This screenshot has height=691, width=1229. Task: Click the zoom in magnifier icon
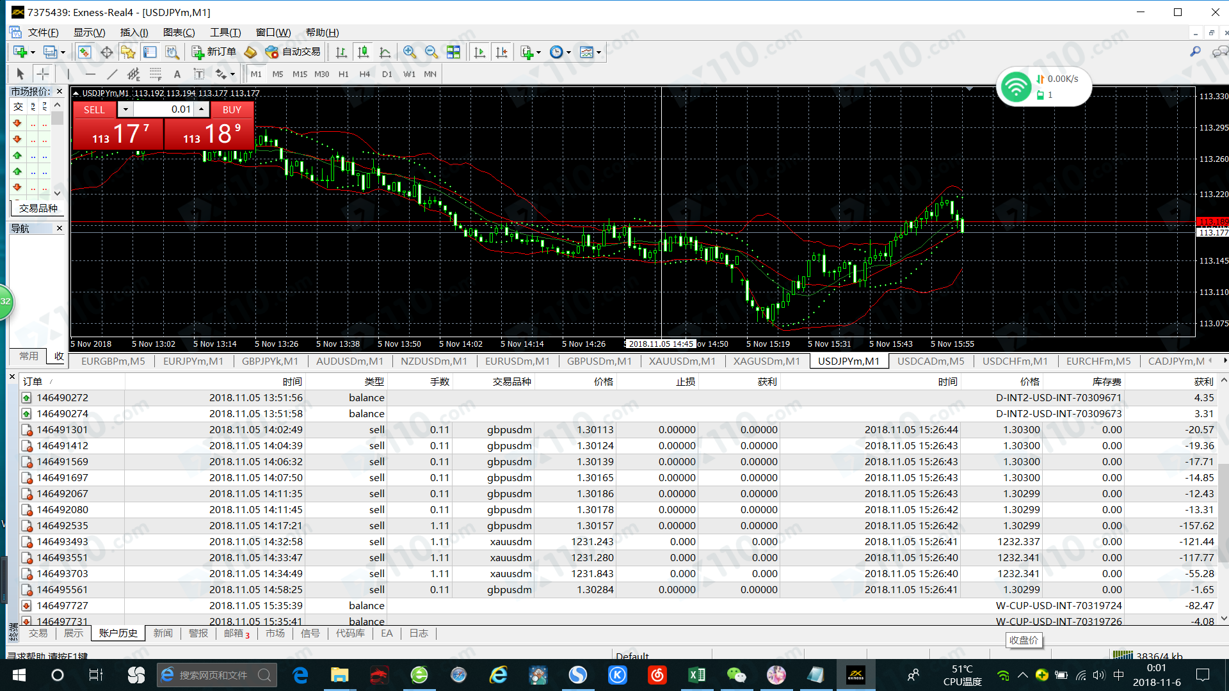(x=410, y=52)
